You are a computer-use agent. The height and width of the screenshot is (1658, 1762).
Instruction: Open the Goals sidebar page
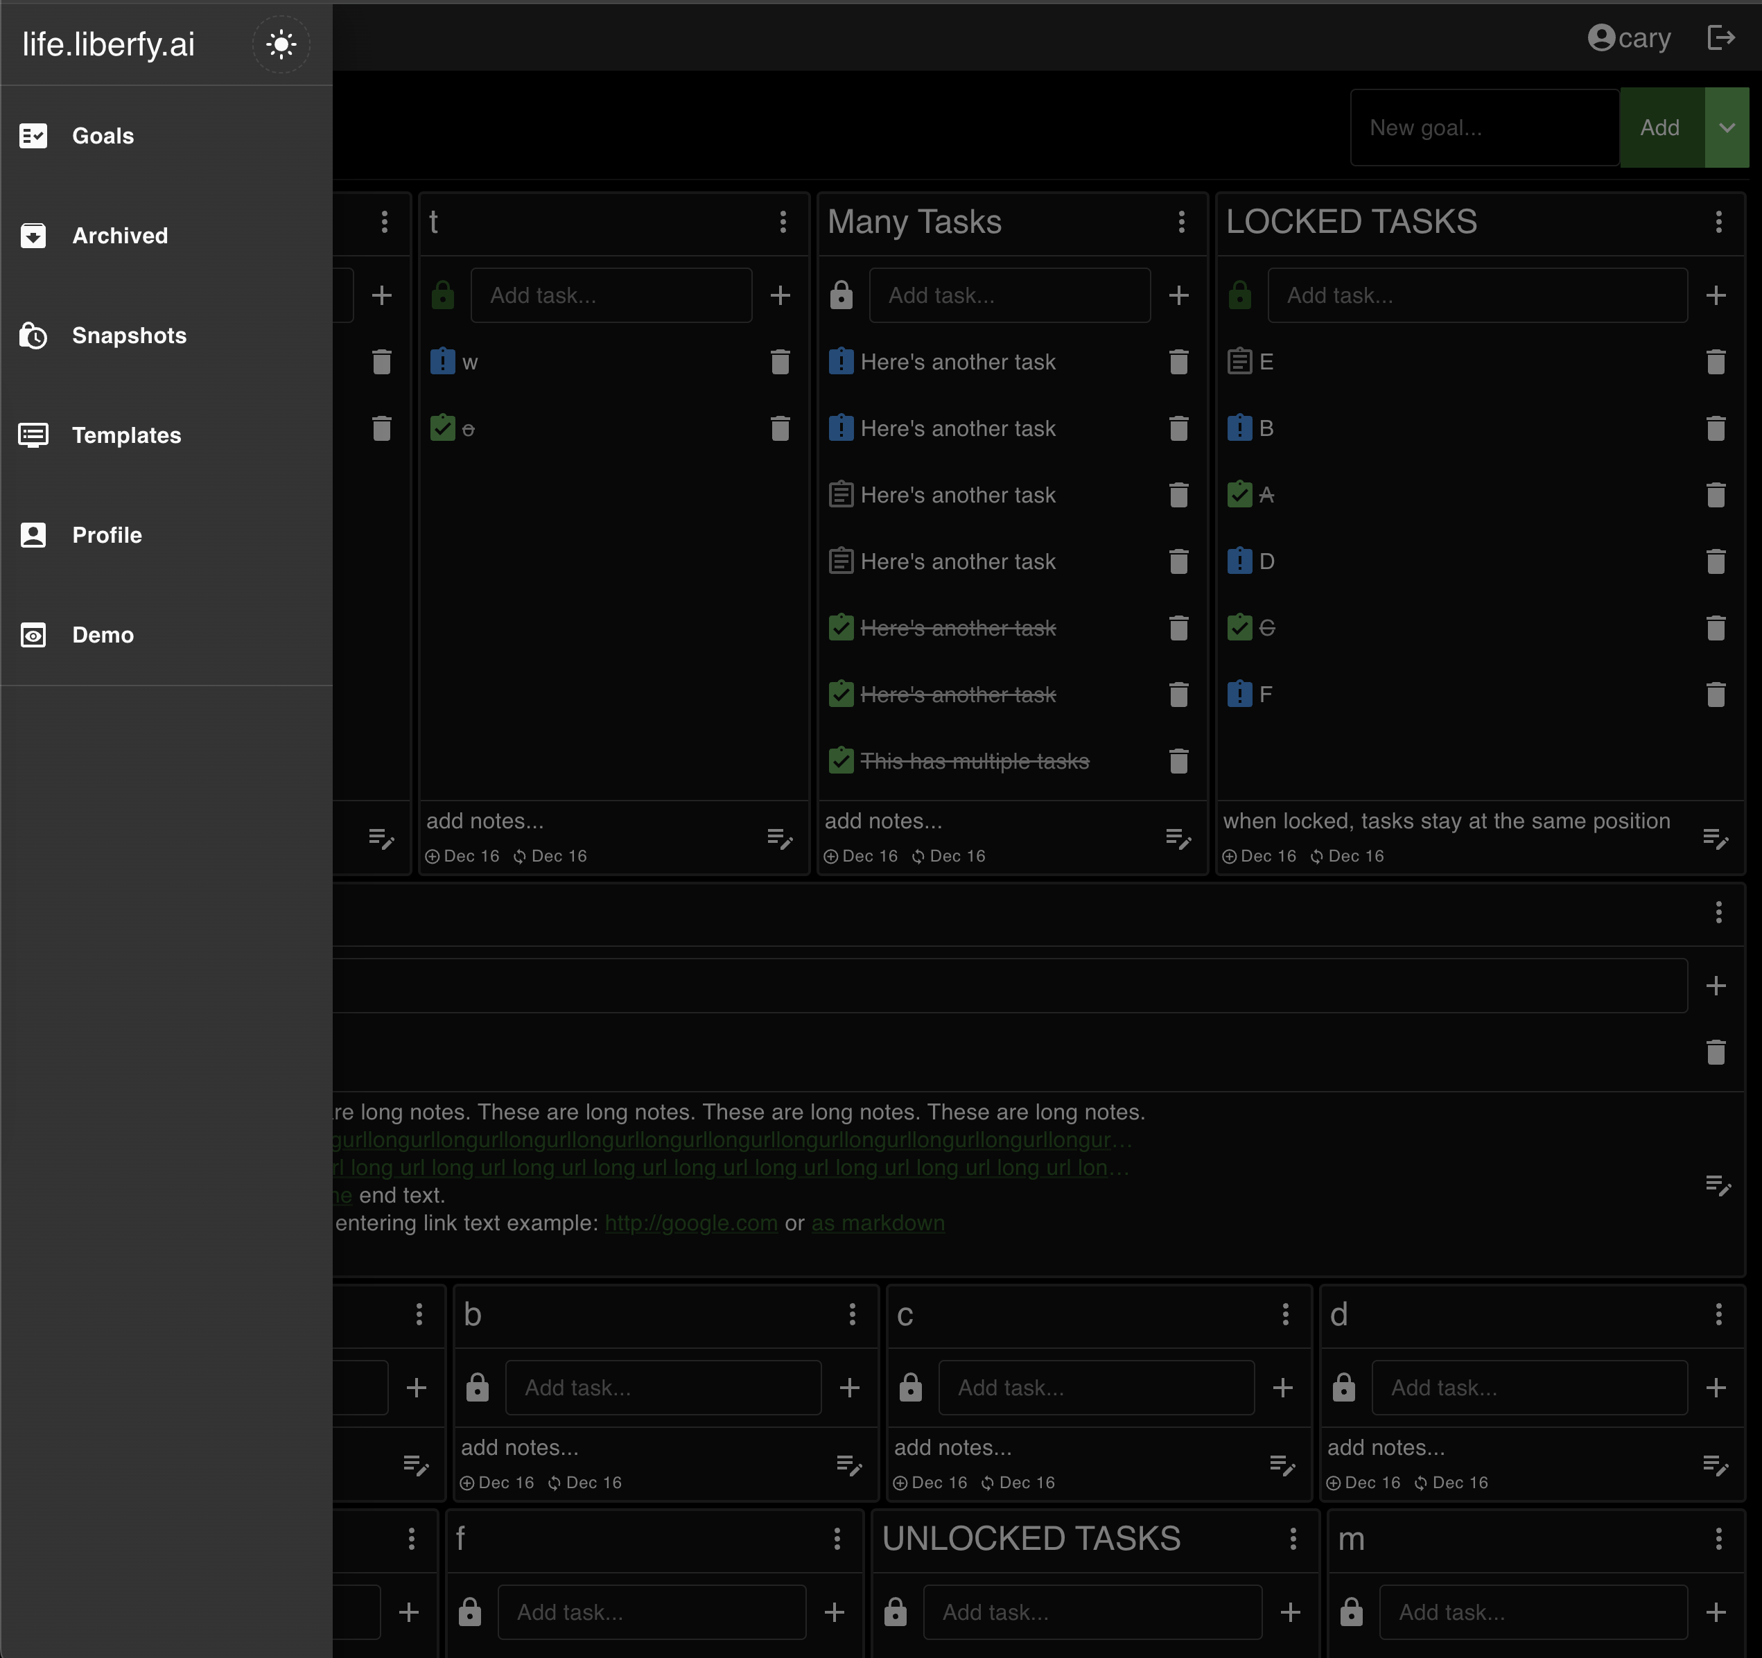tap(103, 136)
